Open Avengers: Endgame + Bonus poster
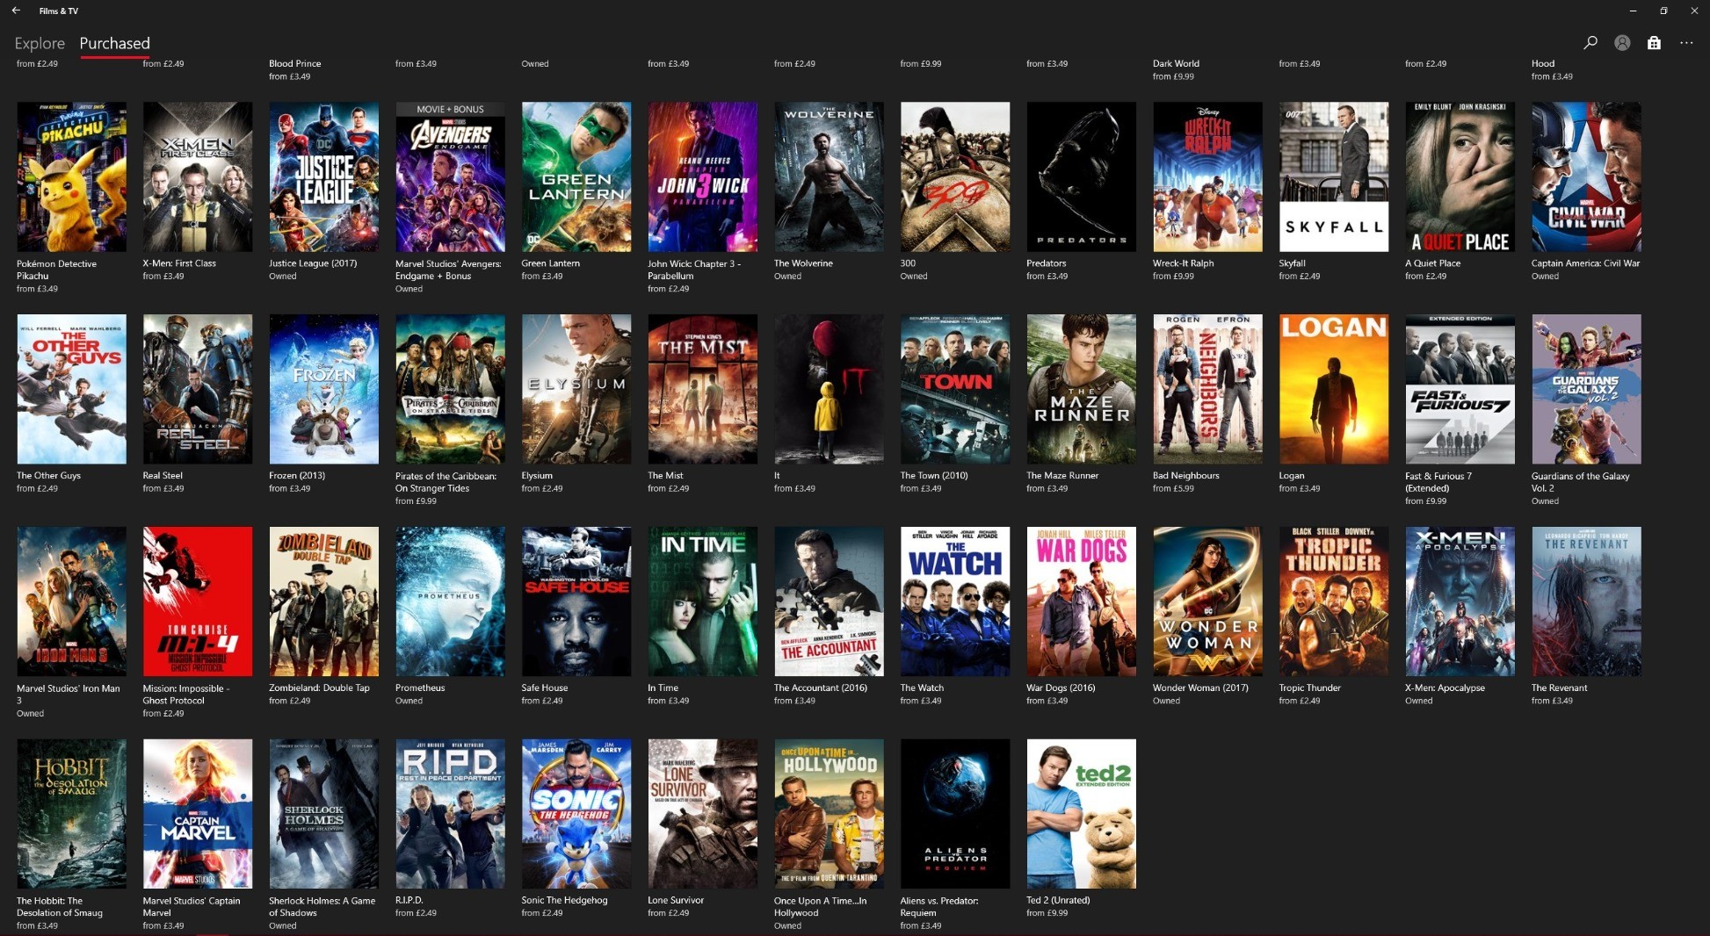The image size is (1710, 936). 450,176
